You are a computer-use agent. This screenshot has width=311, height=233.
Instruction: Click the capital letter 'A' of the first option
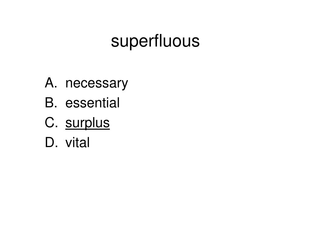tap(50, 83)
